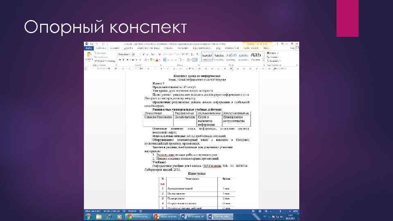Apply italic formatting

tap(124, 60)
